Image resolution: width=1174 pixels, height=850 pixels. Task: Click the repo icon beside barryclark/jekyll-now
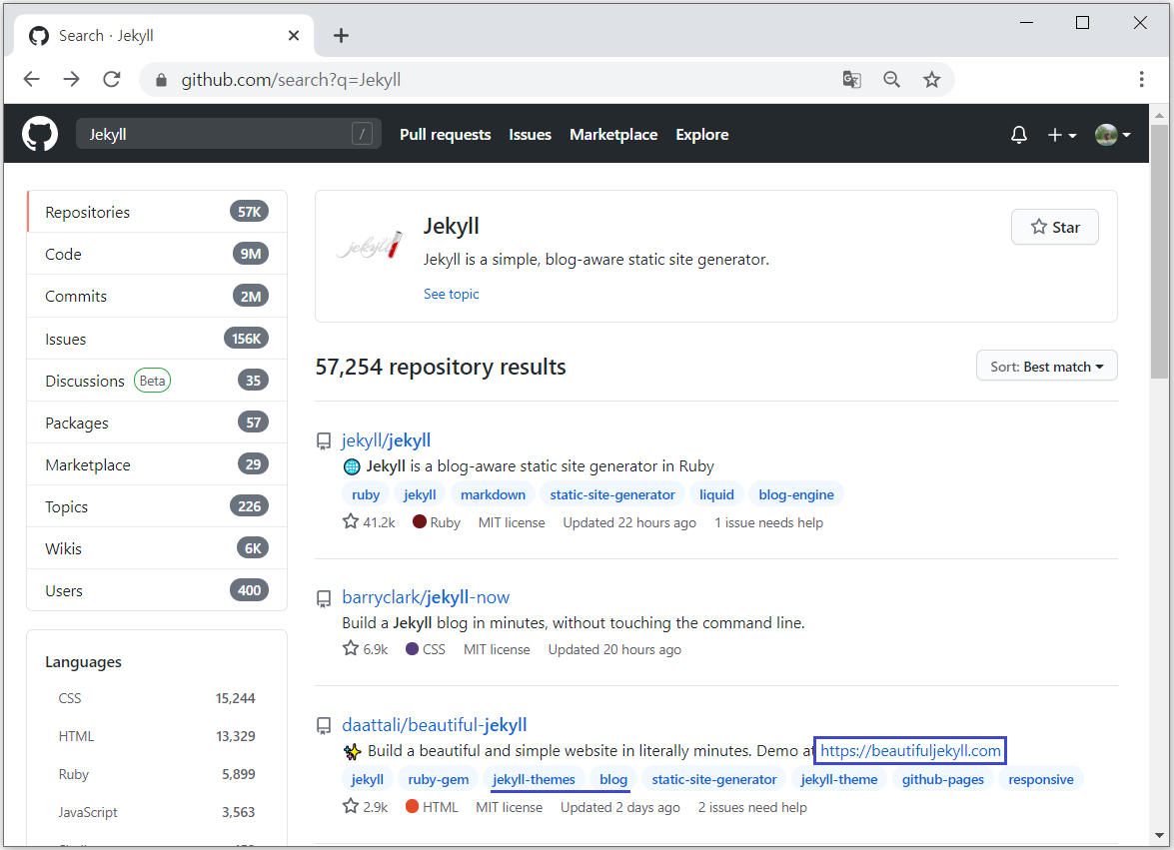pos(324,598)
